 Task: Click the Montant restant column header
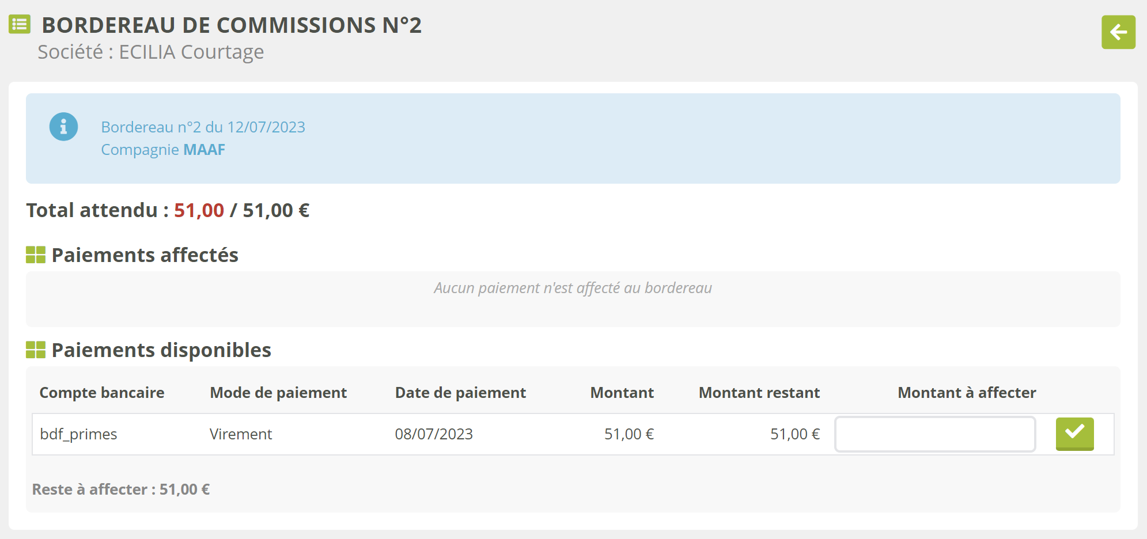[x=759, y=393]
